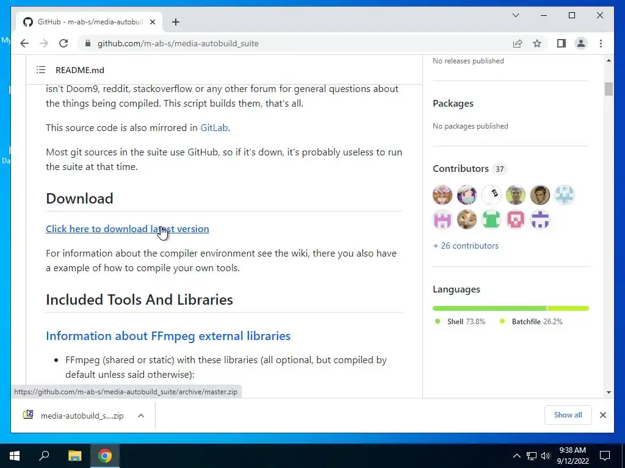Viewport: 625px width, 468px height.
Task: Click the No packages published text
Action: click(471, 126)
